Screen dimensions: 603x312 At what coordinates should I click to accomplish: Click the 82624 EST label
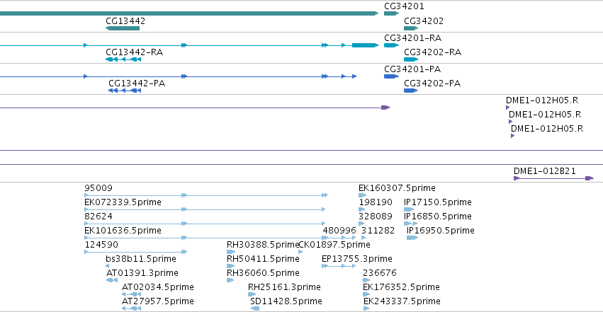tap(98, 216)
